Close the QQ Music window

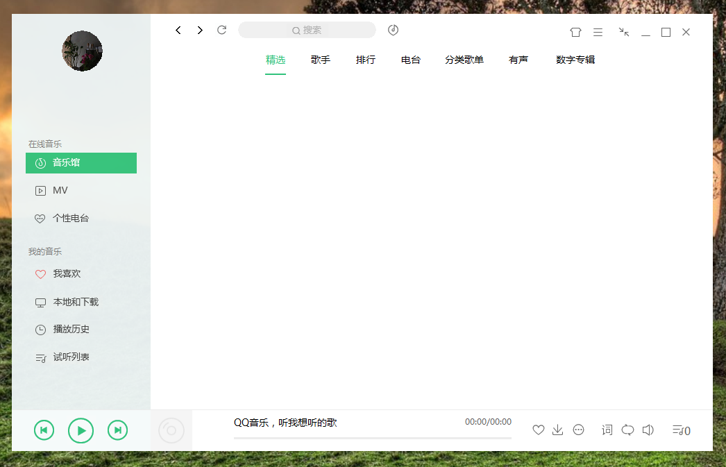point(686,32)
